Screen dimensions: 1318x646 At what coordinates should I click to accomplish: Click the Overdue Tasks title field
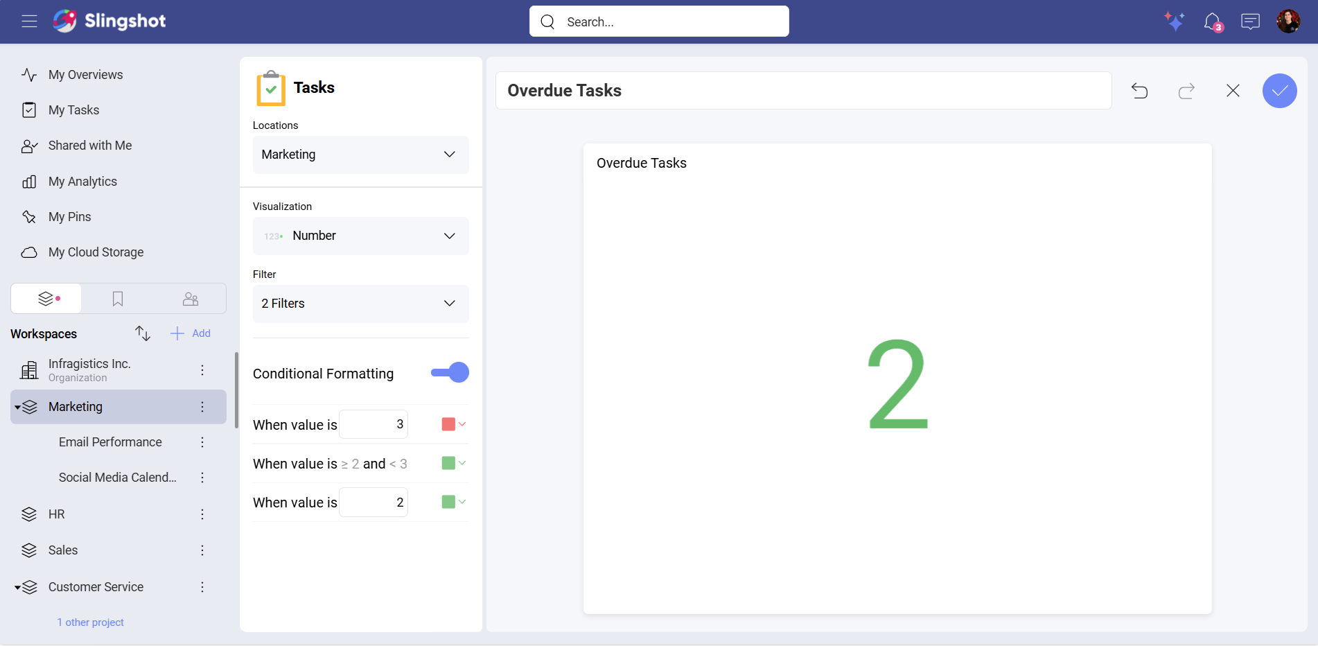802,90
